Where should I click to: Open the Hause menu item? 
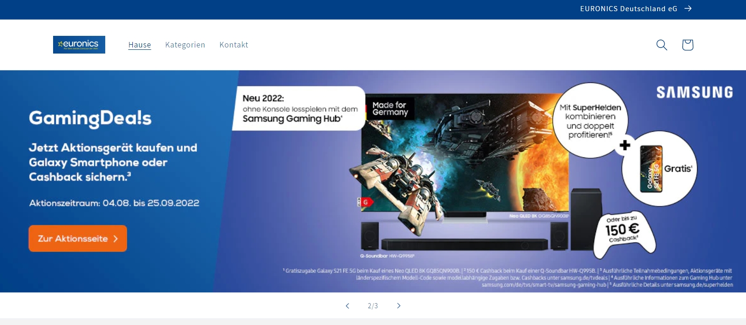pyautogui.click(x=140, y=45)
